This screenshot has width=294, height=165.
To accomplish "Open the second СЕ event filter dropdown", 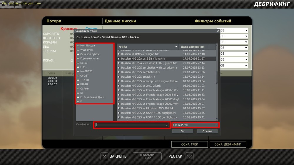I will click(x=246, y=36).
